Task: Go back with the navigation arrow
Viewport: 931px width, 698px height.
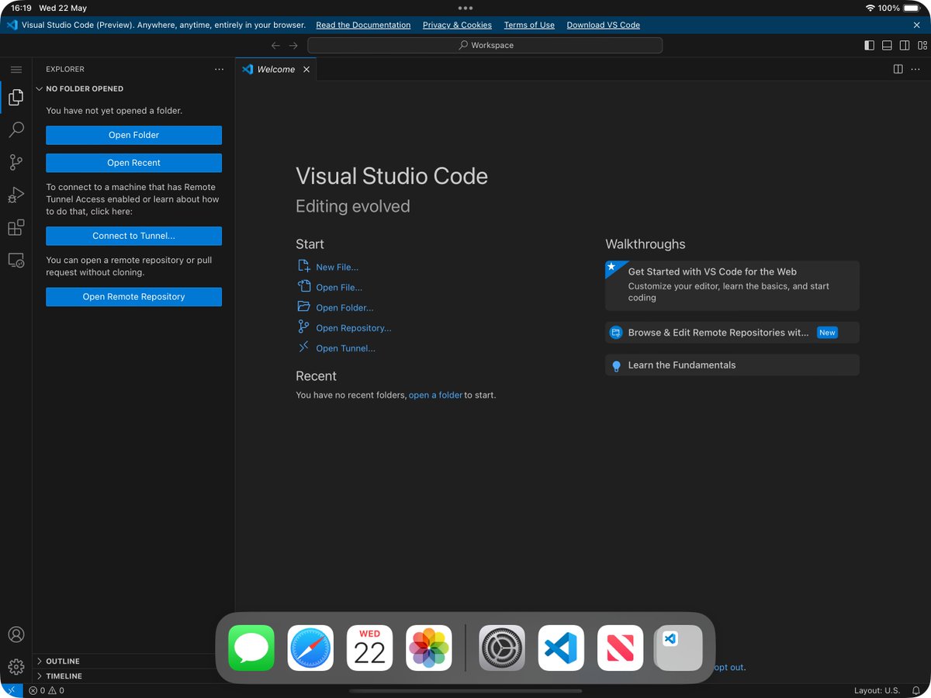Action: pos(275,45)
